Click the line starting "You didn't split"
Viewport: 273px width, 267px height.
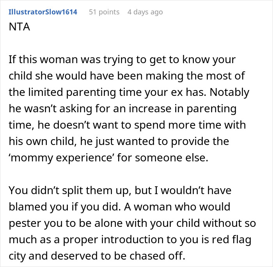point(120,191)
